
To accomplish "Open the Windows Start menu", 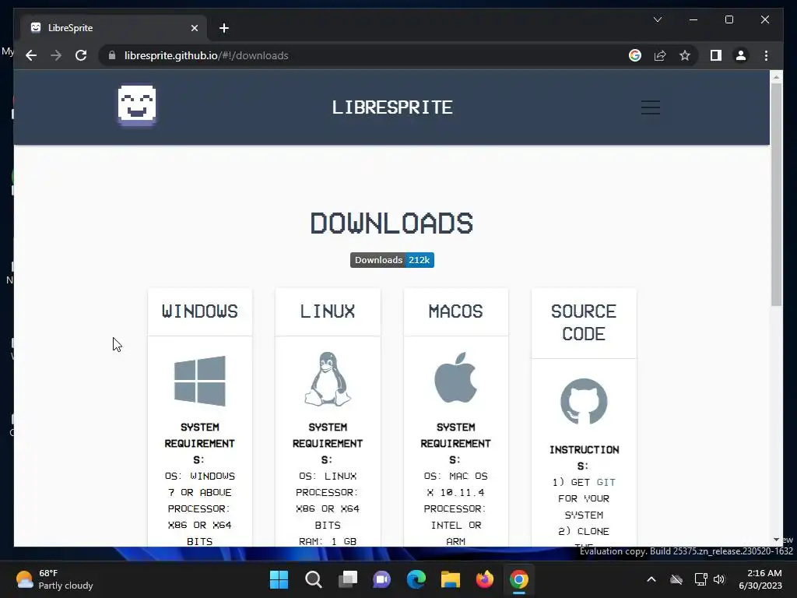I will click(x=279, y=579).
